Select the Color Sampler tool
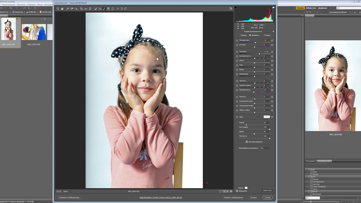Screen dimensions: 361x203 72,9
